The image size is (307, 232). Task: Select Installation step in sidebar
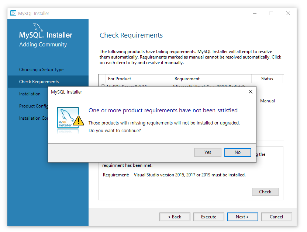click(30, 94)
